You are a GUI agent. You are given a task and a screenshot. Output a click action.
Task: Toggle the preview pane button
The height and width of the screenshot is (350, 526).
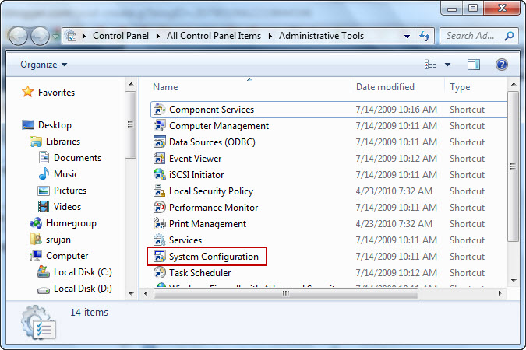tap(474, 65)
